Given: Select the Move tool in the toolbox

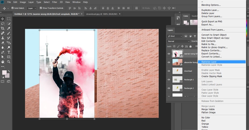Looking at the screenshot, I should (3, 19).
